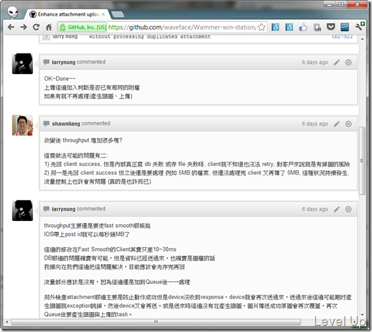Click the browser forward arrow
372x332 pixels.
[23, 27]
